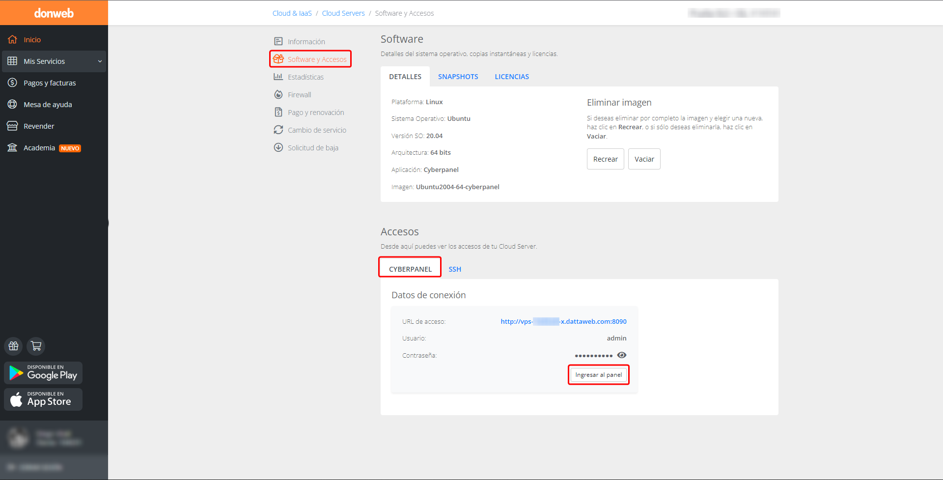
Task: Open the Firewall section
Action: (300, 95)
